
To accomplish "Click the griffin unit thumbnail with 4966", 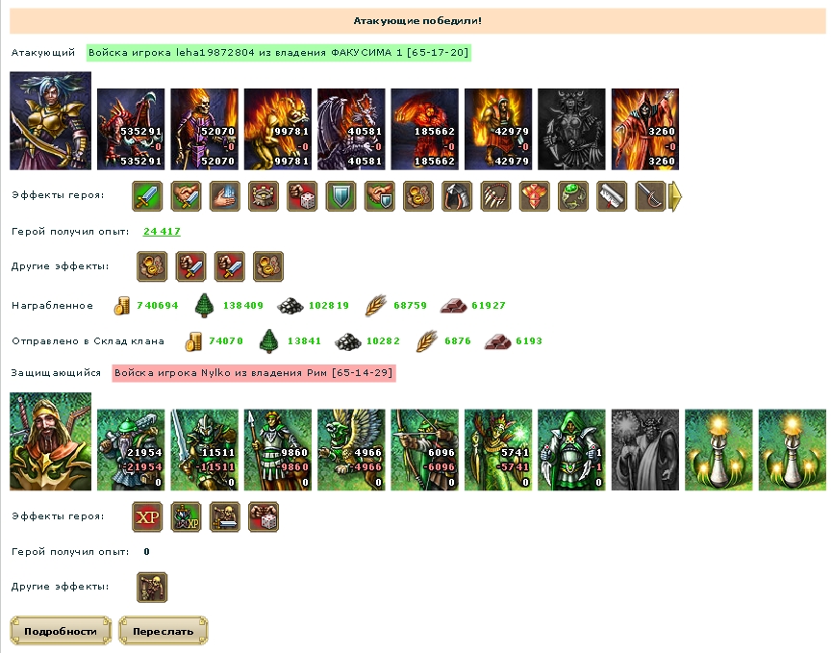I will tap(351, 449).
